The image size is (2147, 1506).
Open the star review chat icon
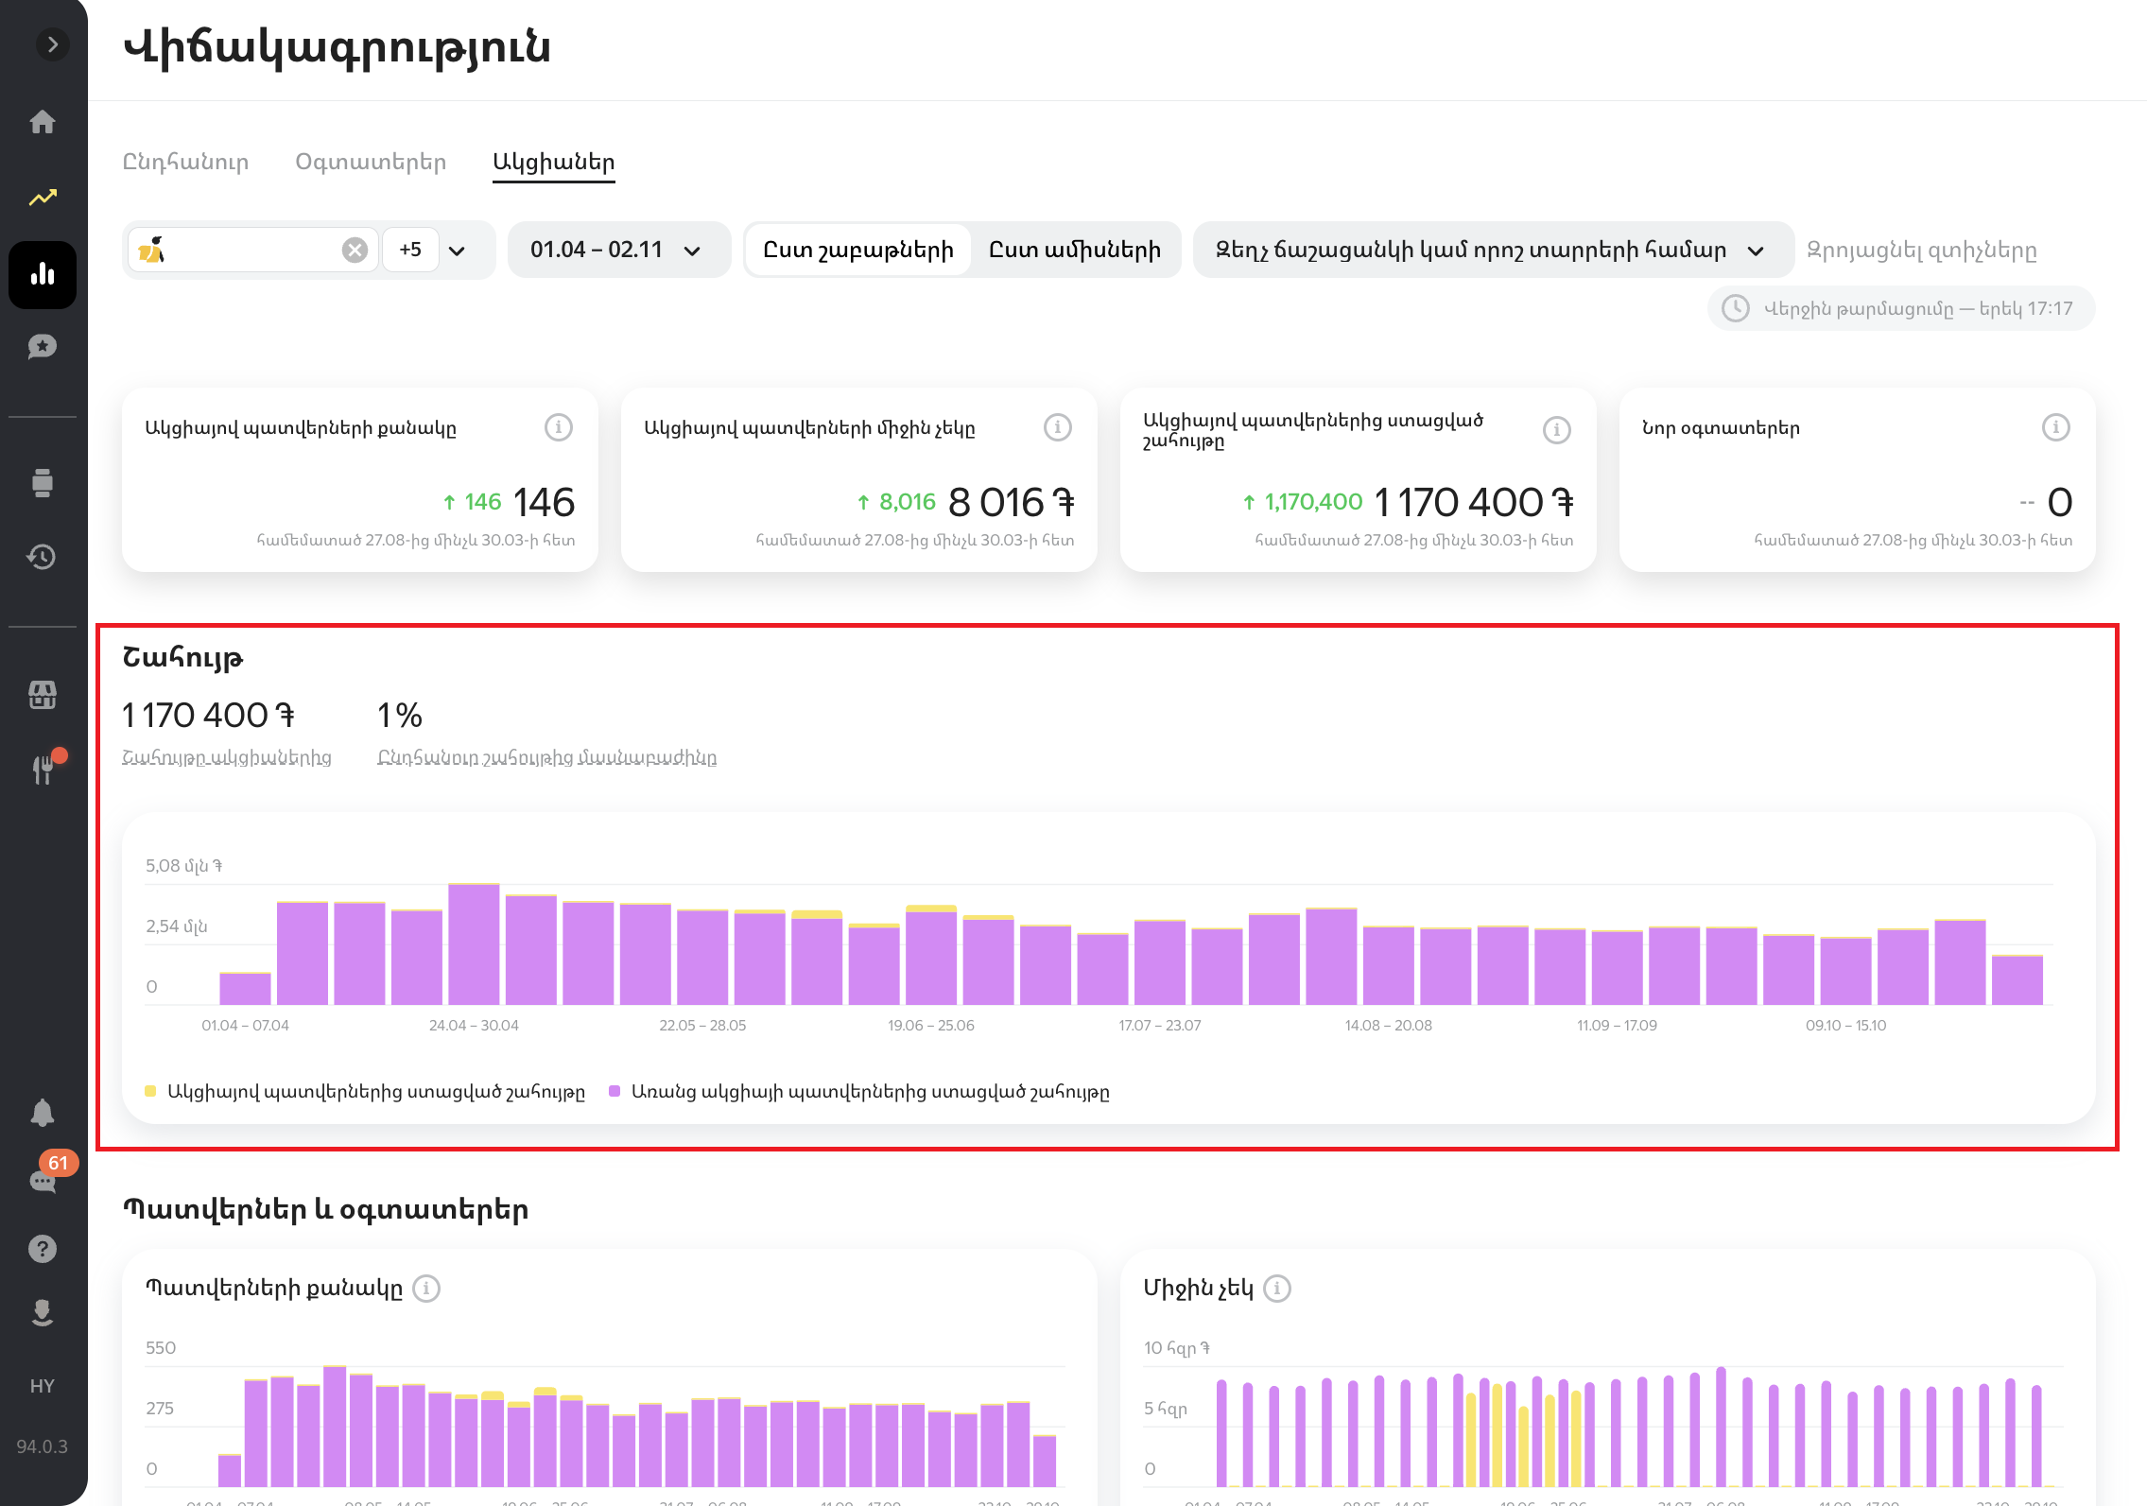tap(43, 347)
